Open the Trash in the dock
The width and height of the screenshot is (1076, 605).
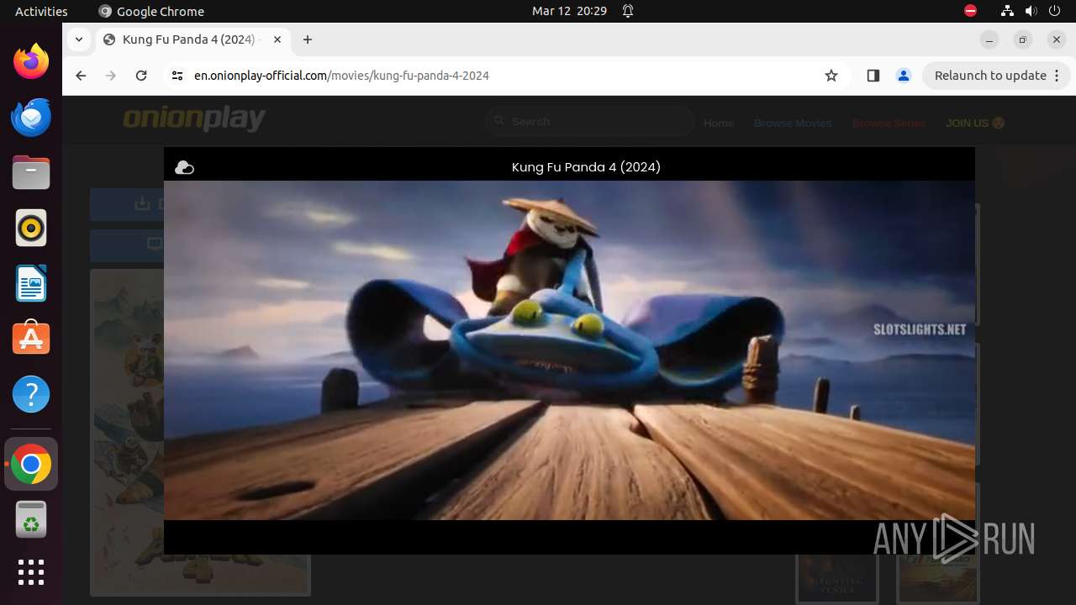31,519
